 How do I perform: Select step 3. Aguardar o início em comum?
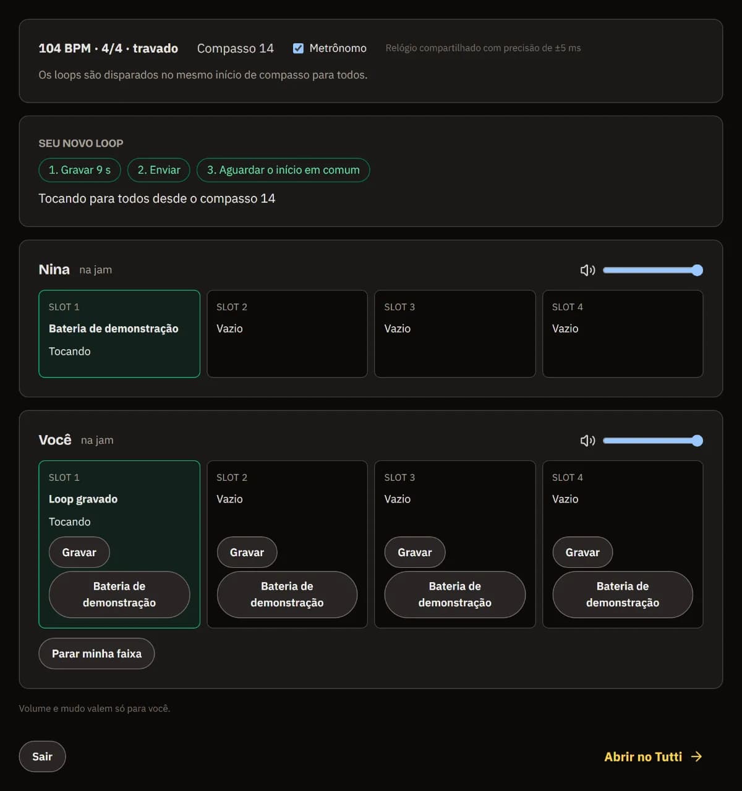click(x=283, y=170)
